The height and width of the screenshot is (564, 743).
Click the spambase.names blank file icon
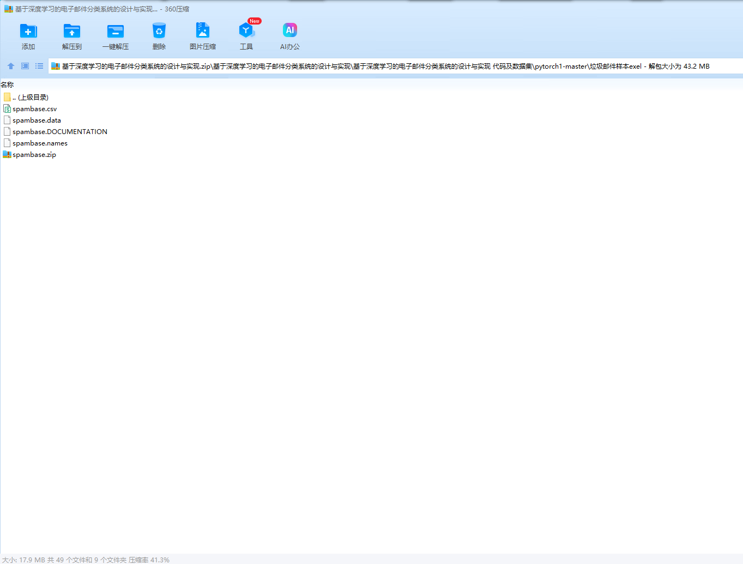(x=7, y=143)
